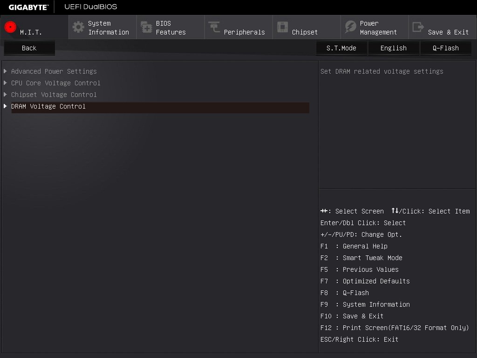Click the Save & Exit door icon
This screenshot has height=358, width=477.
[418, 27]
